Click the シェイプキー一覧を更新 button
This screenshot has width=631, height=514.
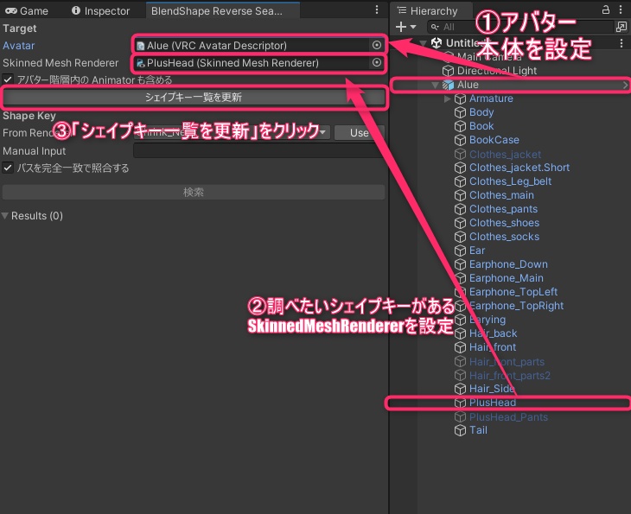point(194,97)
